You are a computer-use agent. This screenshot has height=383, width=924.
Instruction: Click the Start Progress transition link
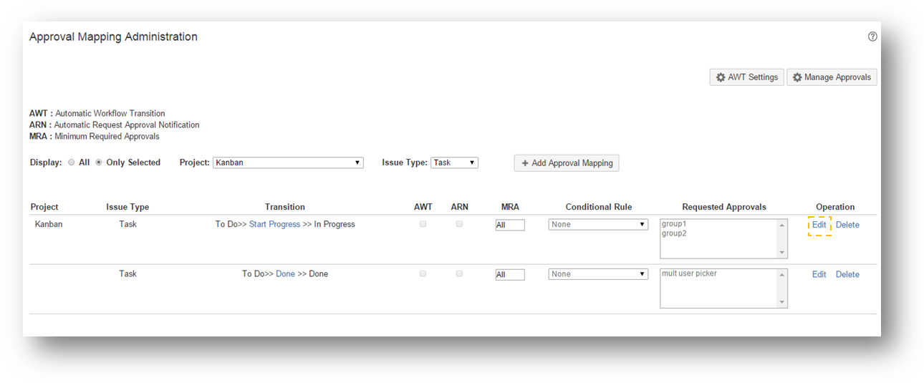tap(274, 224)
